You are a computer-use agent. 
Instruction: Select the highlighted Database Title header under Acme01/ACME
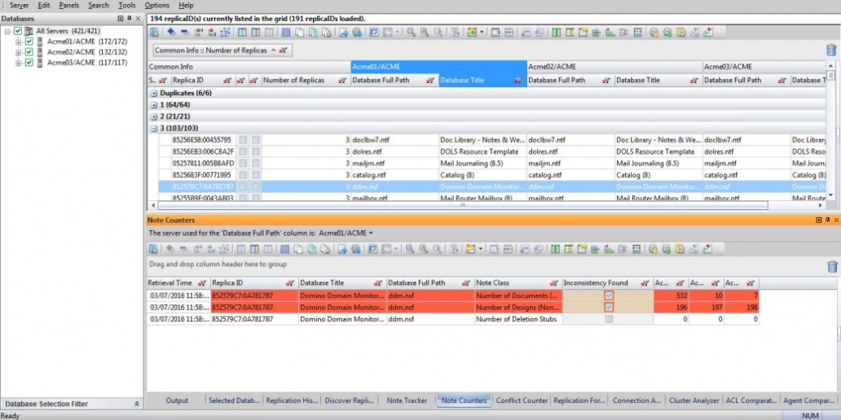click(x=482, y=81)
